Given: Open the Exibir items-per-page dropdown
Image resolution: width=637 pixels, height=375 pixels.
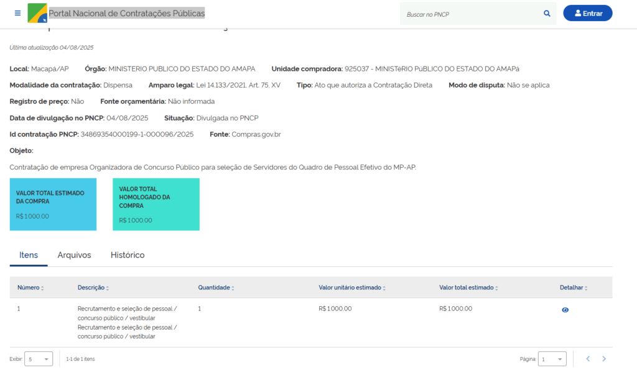Looking at the screenshot, I should 39,359.
